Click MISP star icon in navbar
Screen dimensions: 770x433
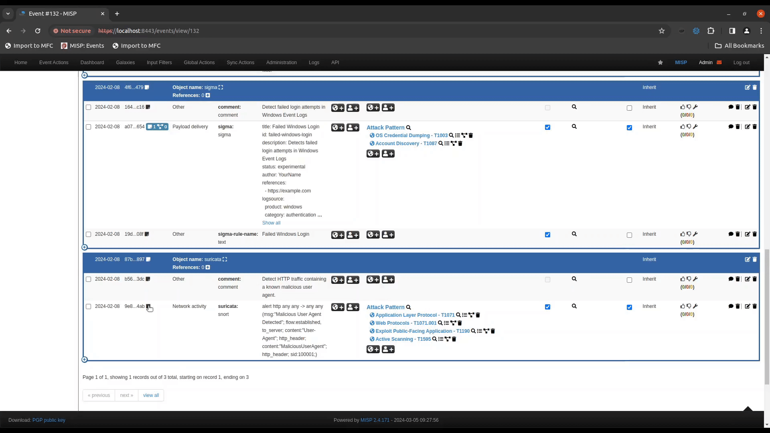(x=660, y=63)
